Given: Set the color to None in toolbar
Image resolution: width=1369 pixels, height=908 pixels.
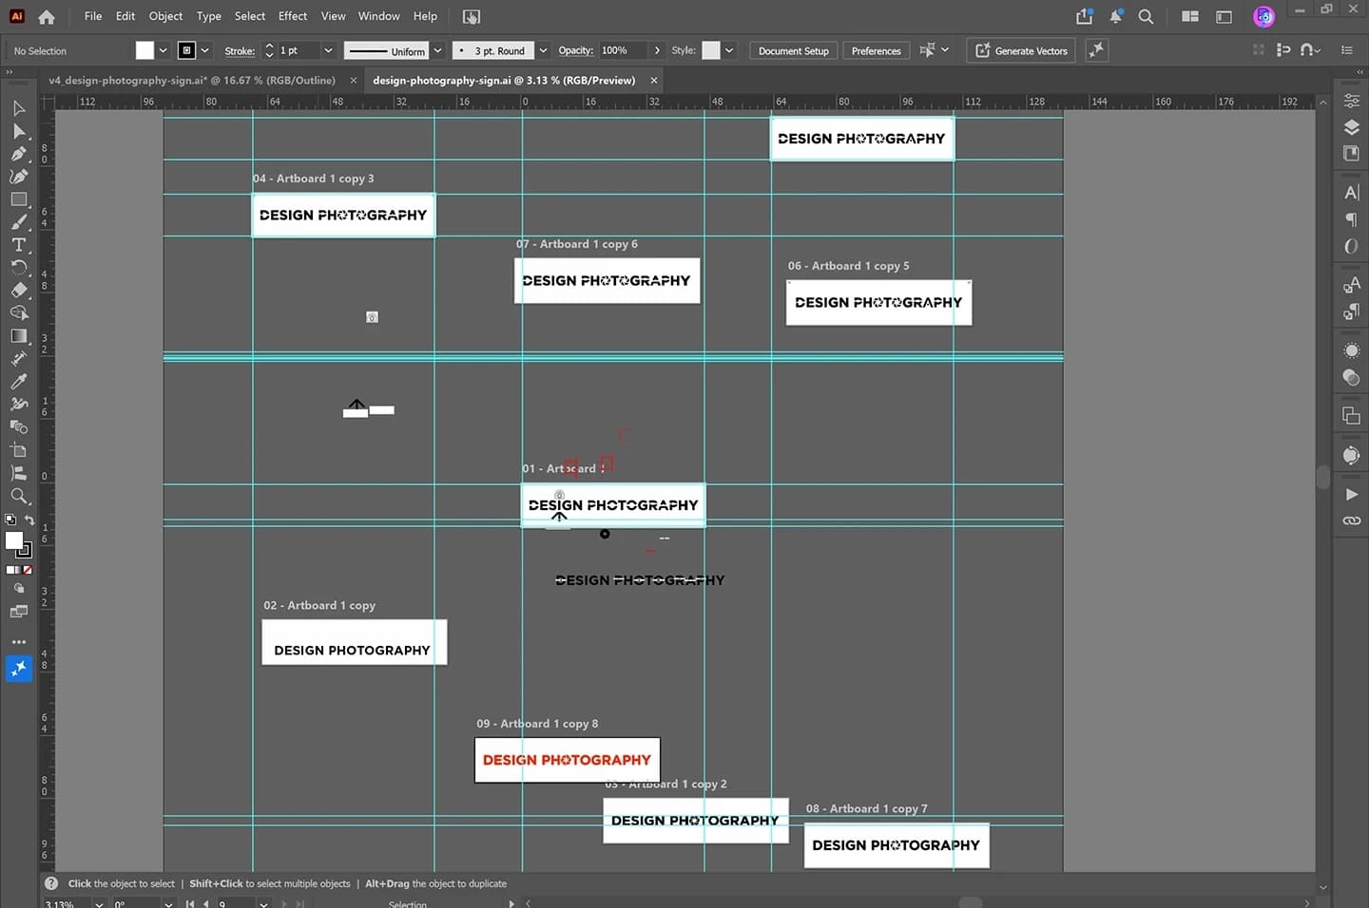Looking at the screenshot, I should point(27,570).
